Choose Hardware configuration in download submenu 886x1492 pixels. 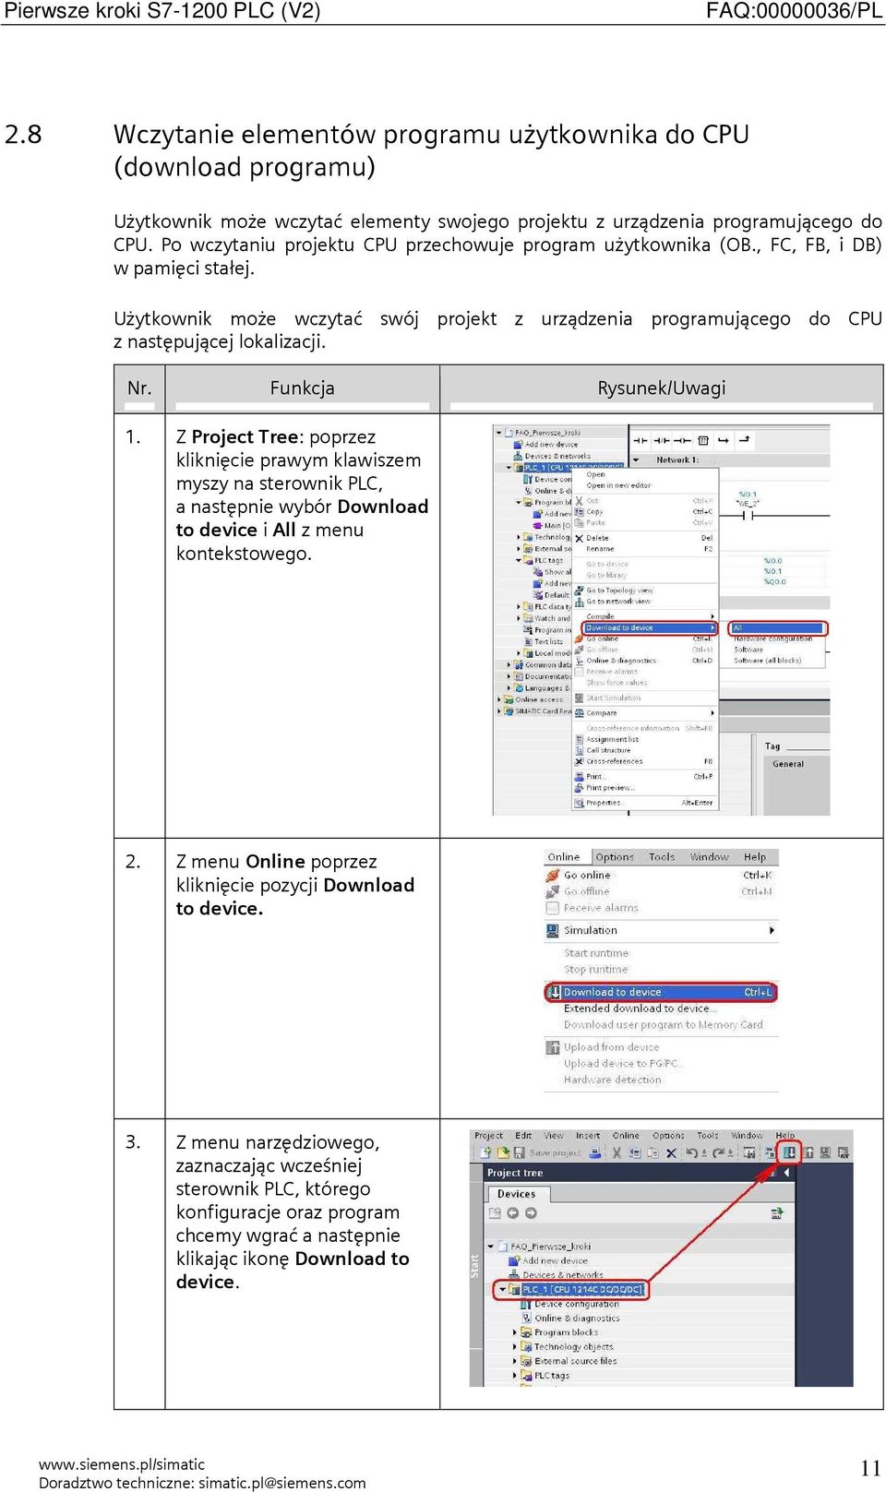(x=772, y=639)
